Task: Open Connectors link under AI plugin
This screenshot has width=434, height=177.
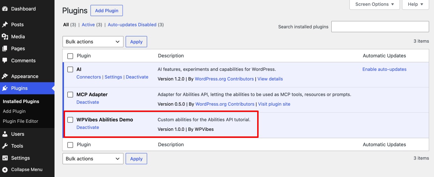Action: [x=89, y=77]
